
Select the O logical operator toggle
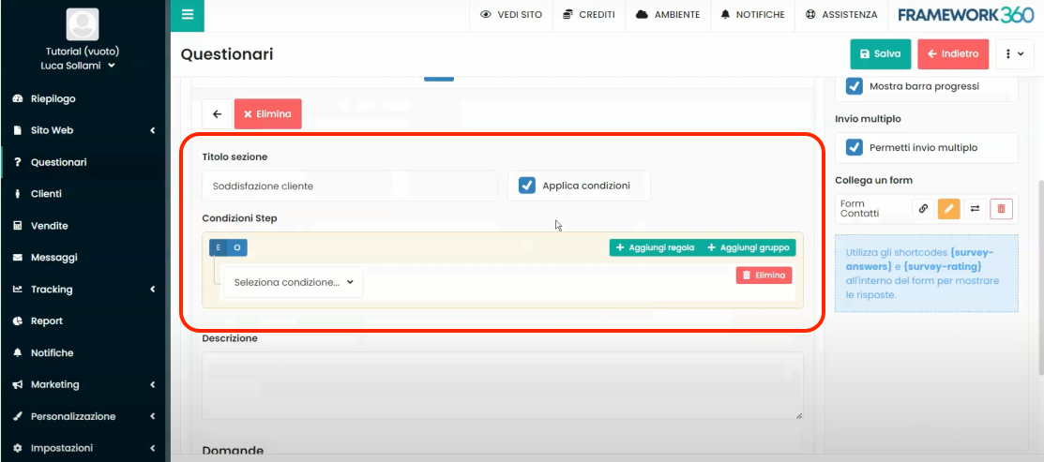pos(237,247)
